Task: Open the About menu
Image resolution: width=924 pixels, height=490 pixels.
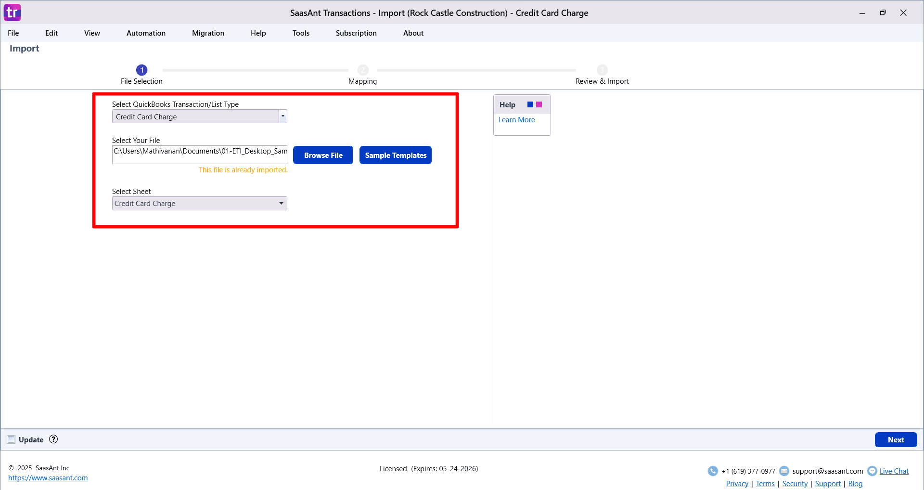Action: 413,33
